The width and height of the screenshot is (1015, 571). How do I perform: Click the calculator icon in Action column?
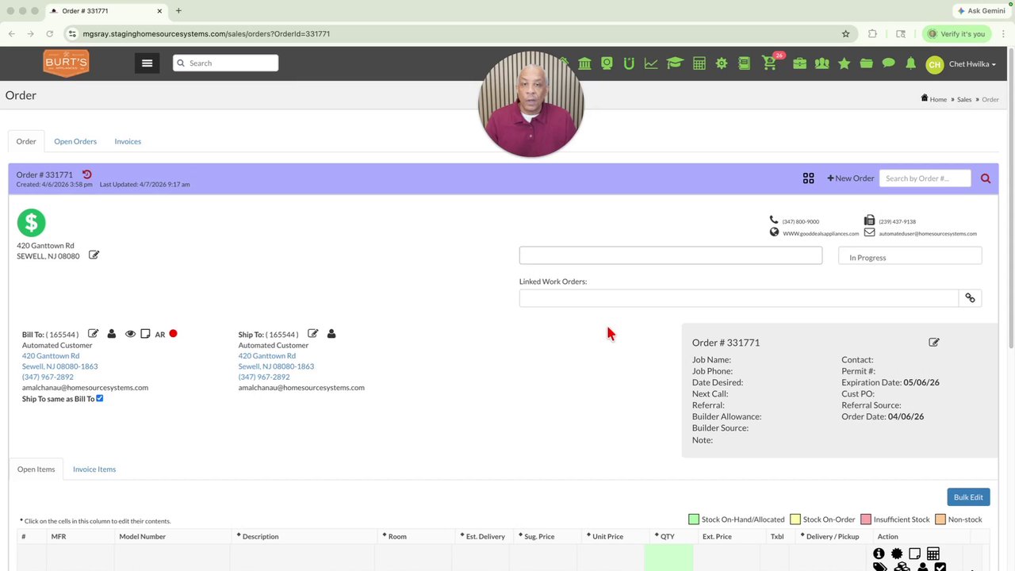[x=933, y=554]
